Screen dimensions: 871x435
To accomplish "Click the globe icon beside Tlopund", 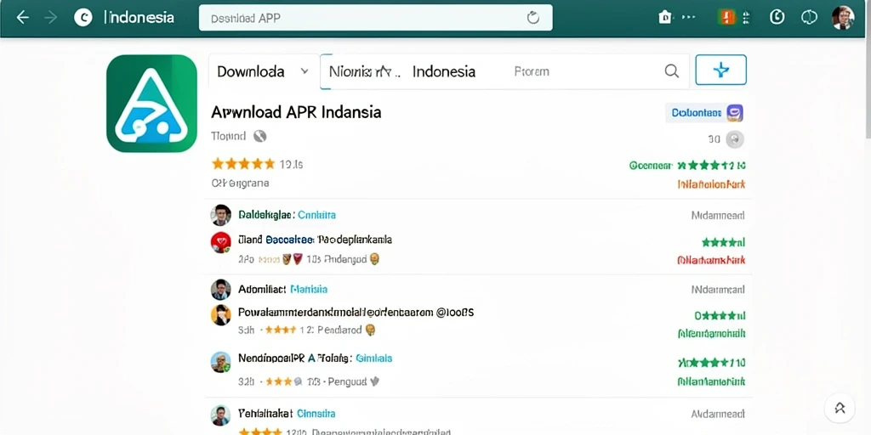I will (x=260, y=136).
